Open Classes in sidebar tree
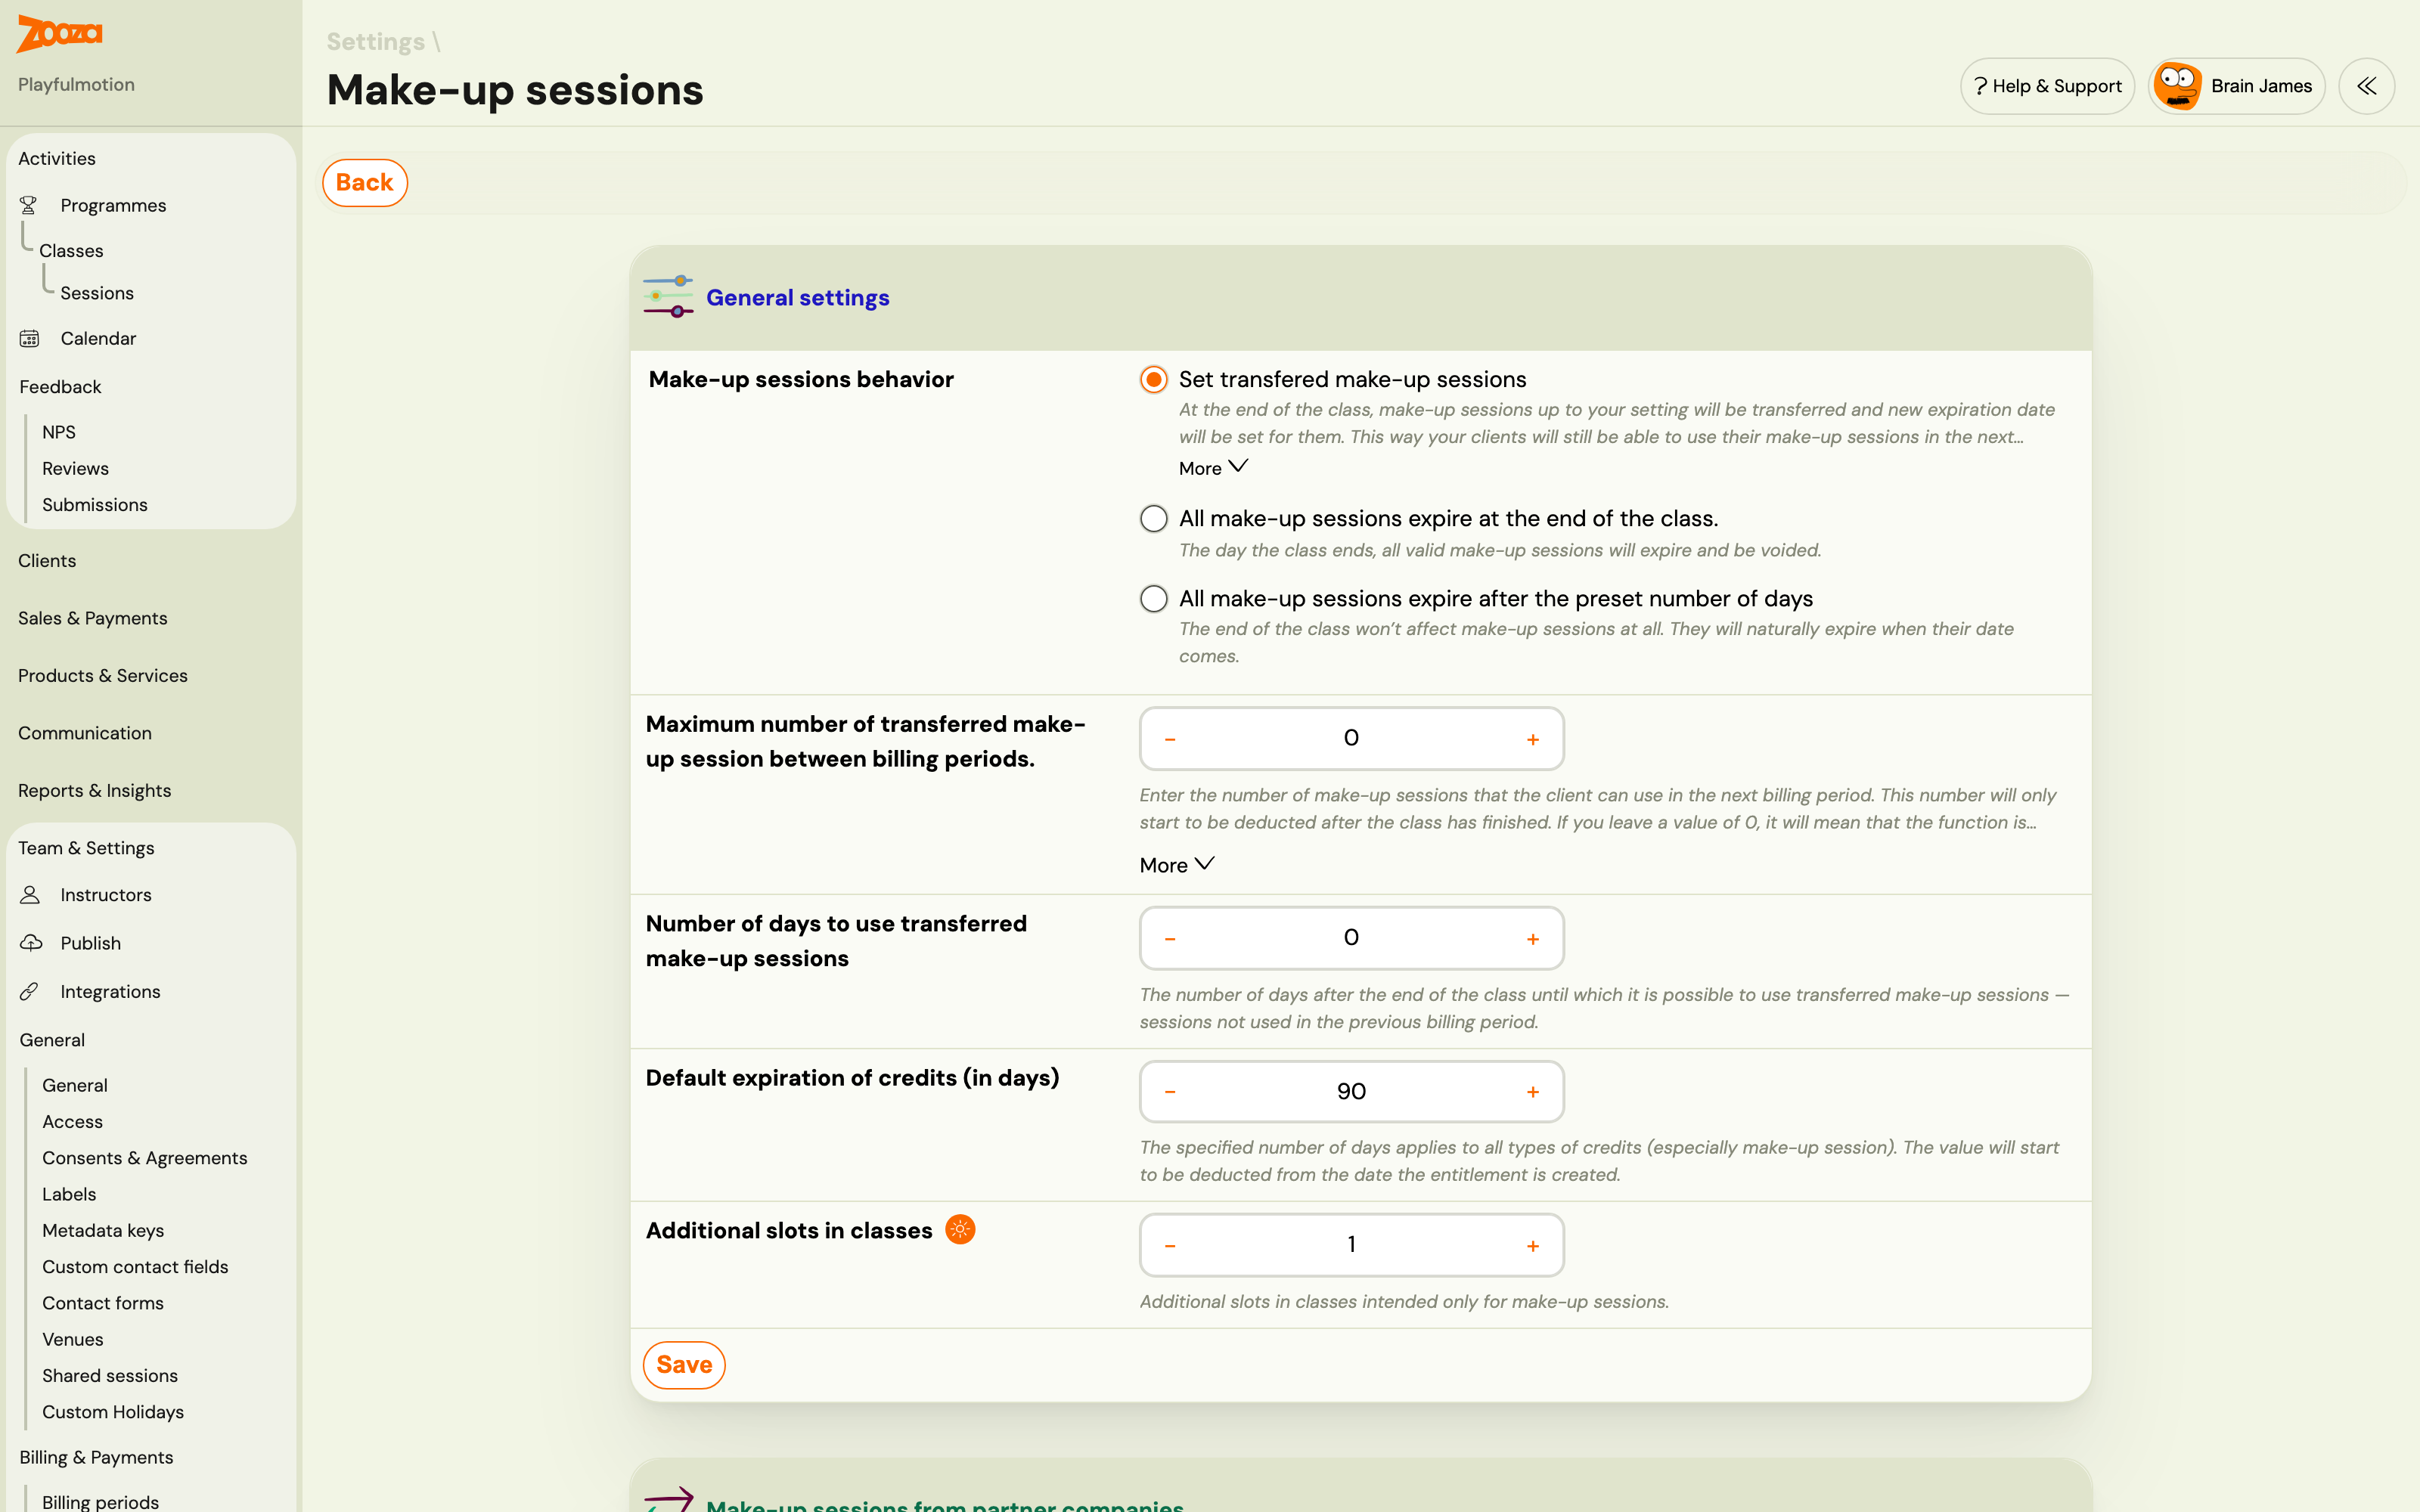 click(x=71, y=250)
